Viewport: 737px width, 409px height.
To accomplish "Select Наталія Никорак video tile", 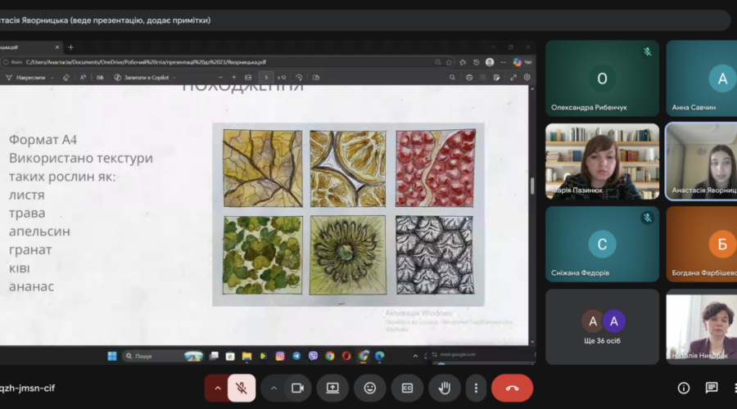I will click(701, 327).
